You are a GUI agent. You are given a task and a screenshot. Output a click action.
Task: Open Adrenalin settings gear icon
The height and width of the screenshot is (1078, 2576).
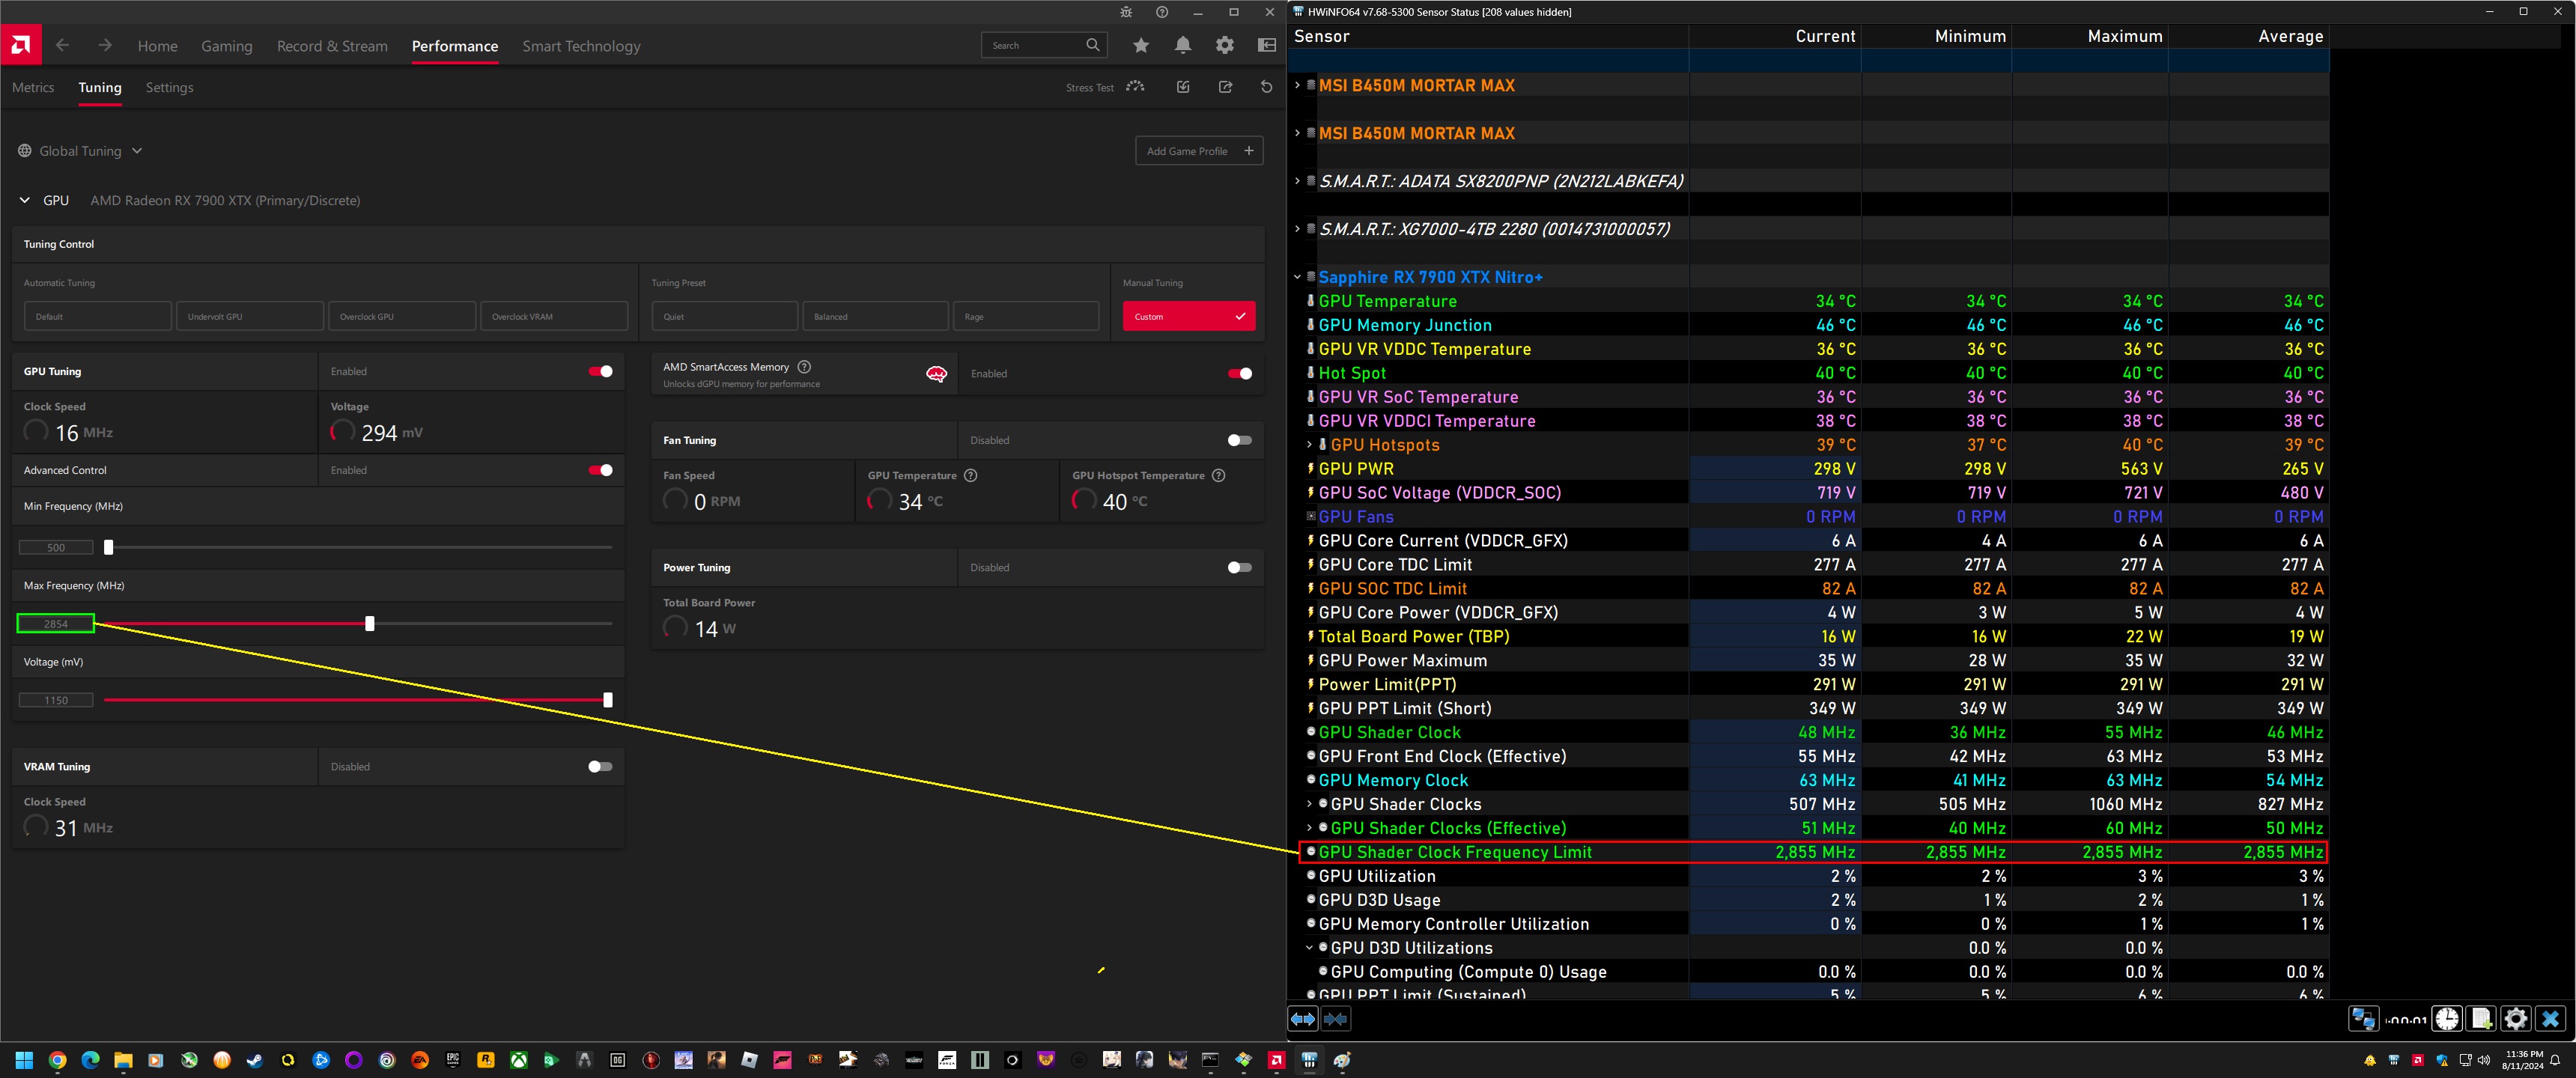[1225, 45]
